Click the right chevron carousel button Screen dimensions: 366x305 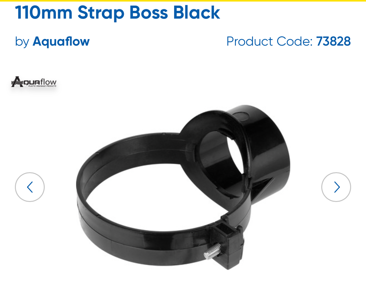(336, 187)
